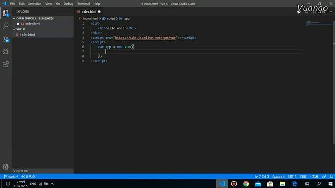Open the Edit menu
The image size is (335, 188).
pyautogui.click(x=21, y=4)
